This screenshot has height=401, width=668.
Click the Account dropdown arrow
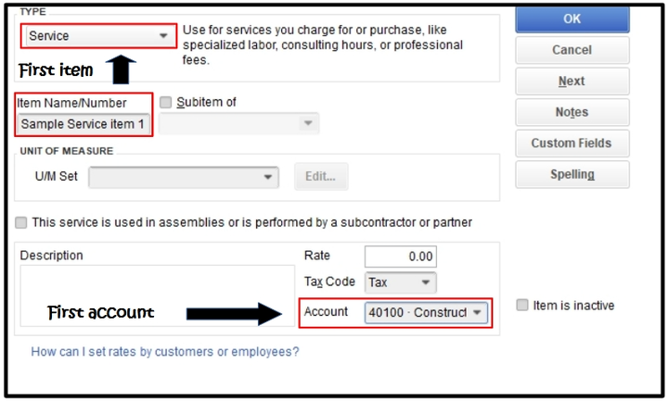(x=477, y=313)
